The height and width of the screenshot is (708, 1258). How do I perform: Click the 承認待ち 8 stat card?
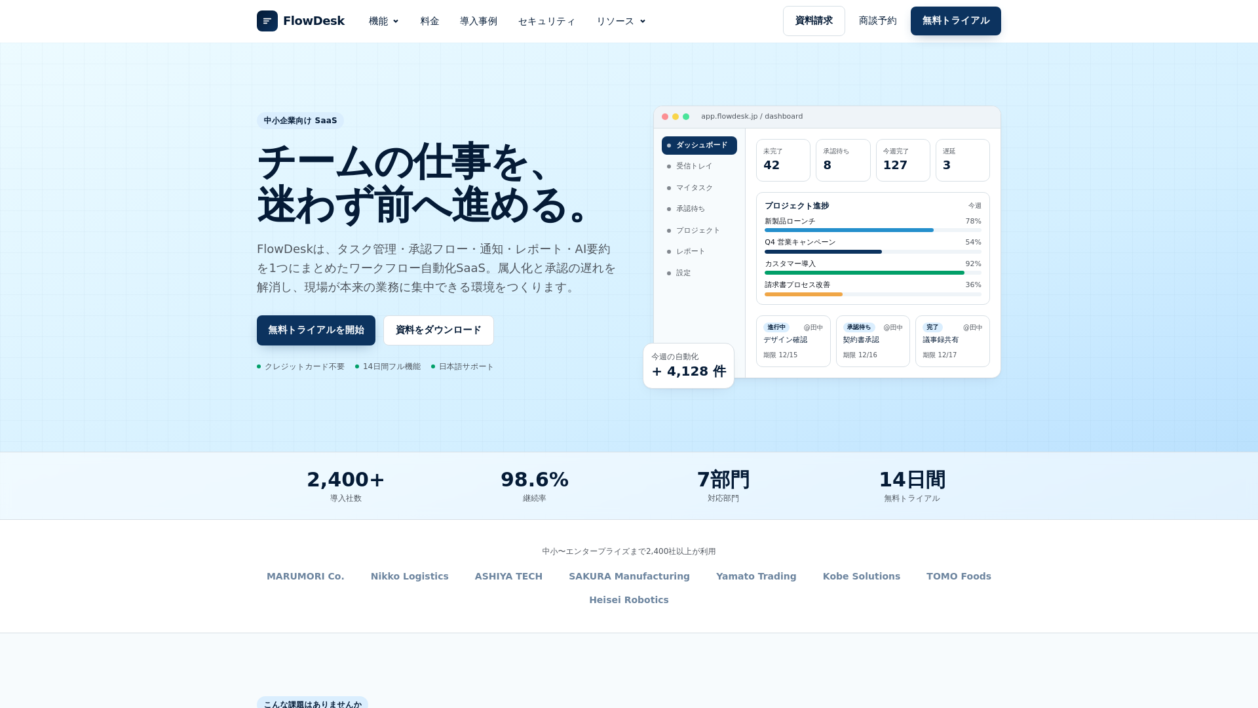tap(843, 160)
